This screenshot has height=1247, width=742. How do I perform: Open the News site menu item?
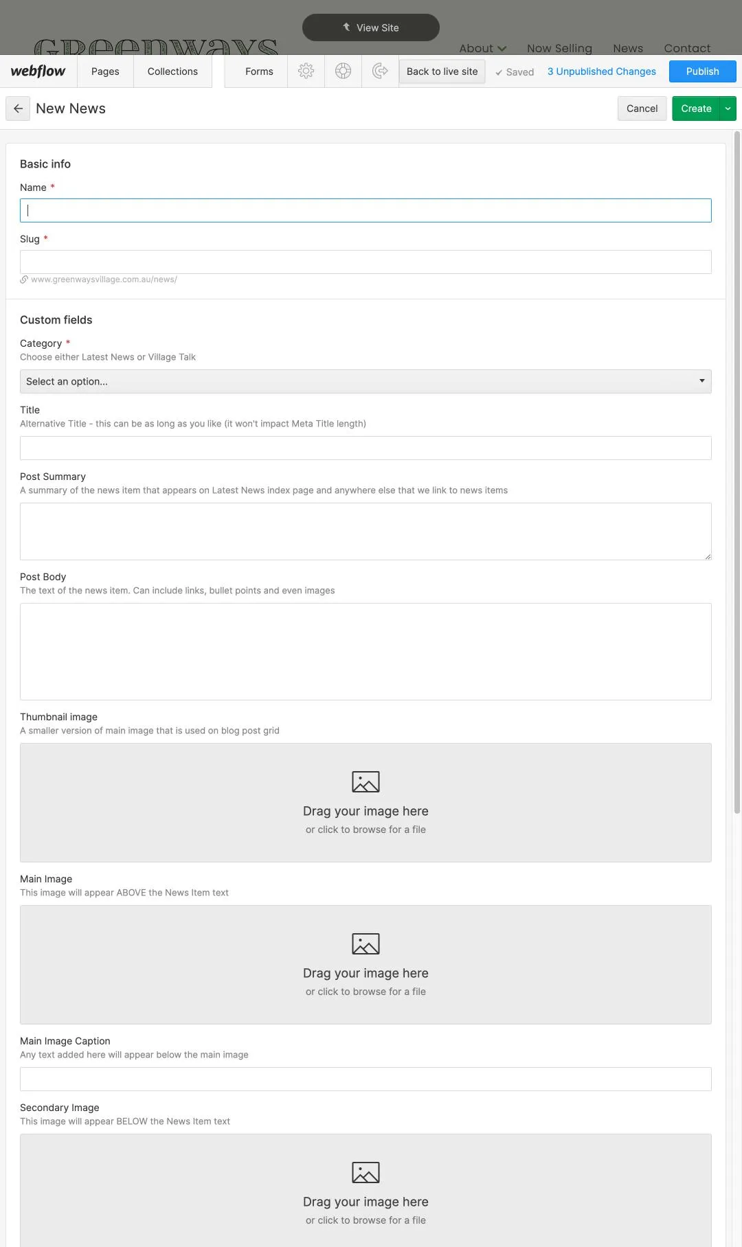coord(628,48)
